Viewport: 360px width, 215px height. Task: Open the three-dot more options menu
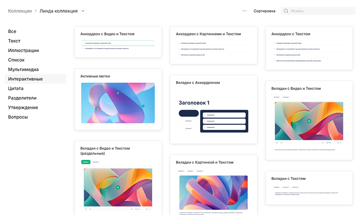(244, 11)
